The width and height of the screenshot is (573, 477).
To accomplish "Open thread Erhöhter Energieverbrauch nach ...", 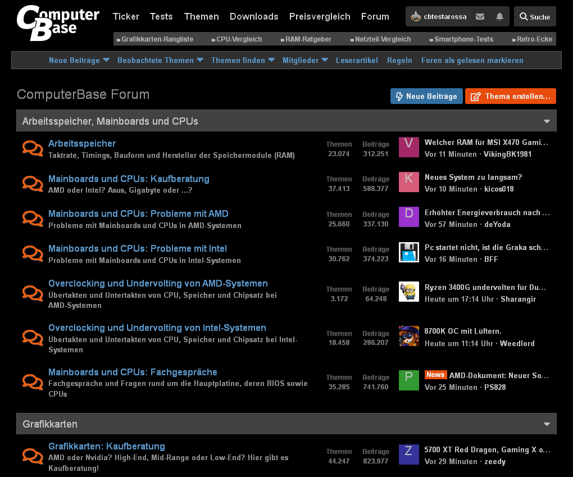I will 486,212.
